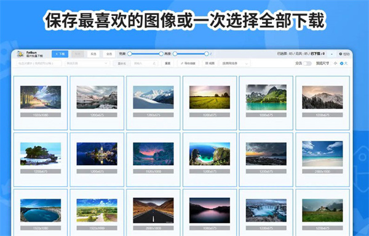Click the height slider's right handle
This screenshot has width=369, height=236.
207,54
